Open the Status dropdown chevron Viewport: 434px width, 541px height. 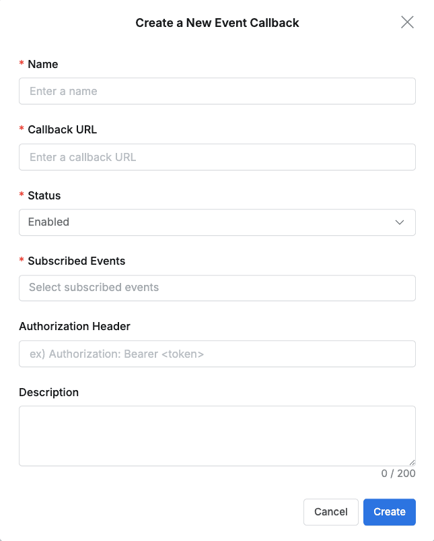point(400,222)
